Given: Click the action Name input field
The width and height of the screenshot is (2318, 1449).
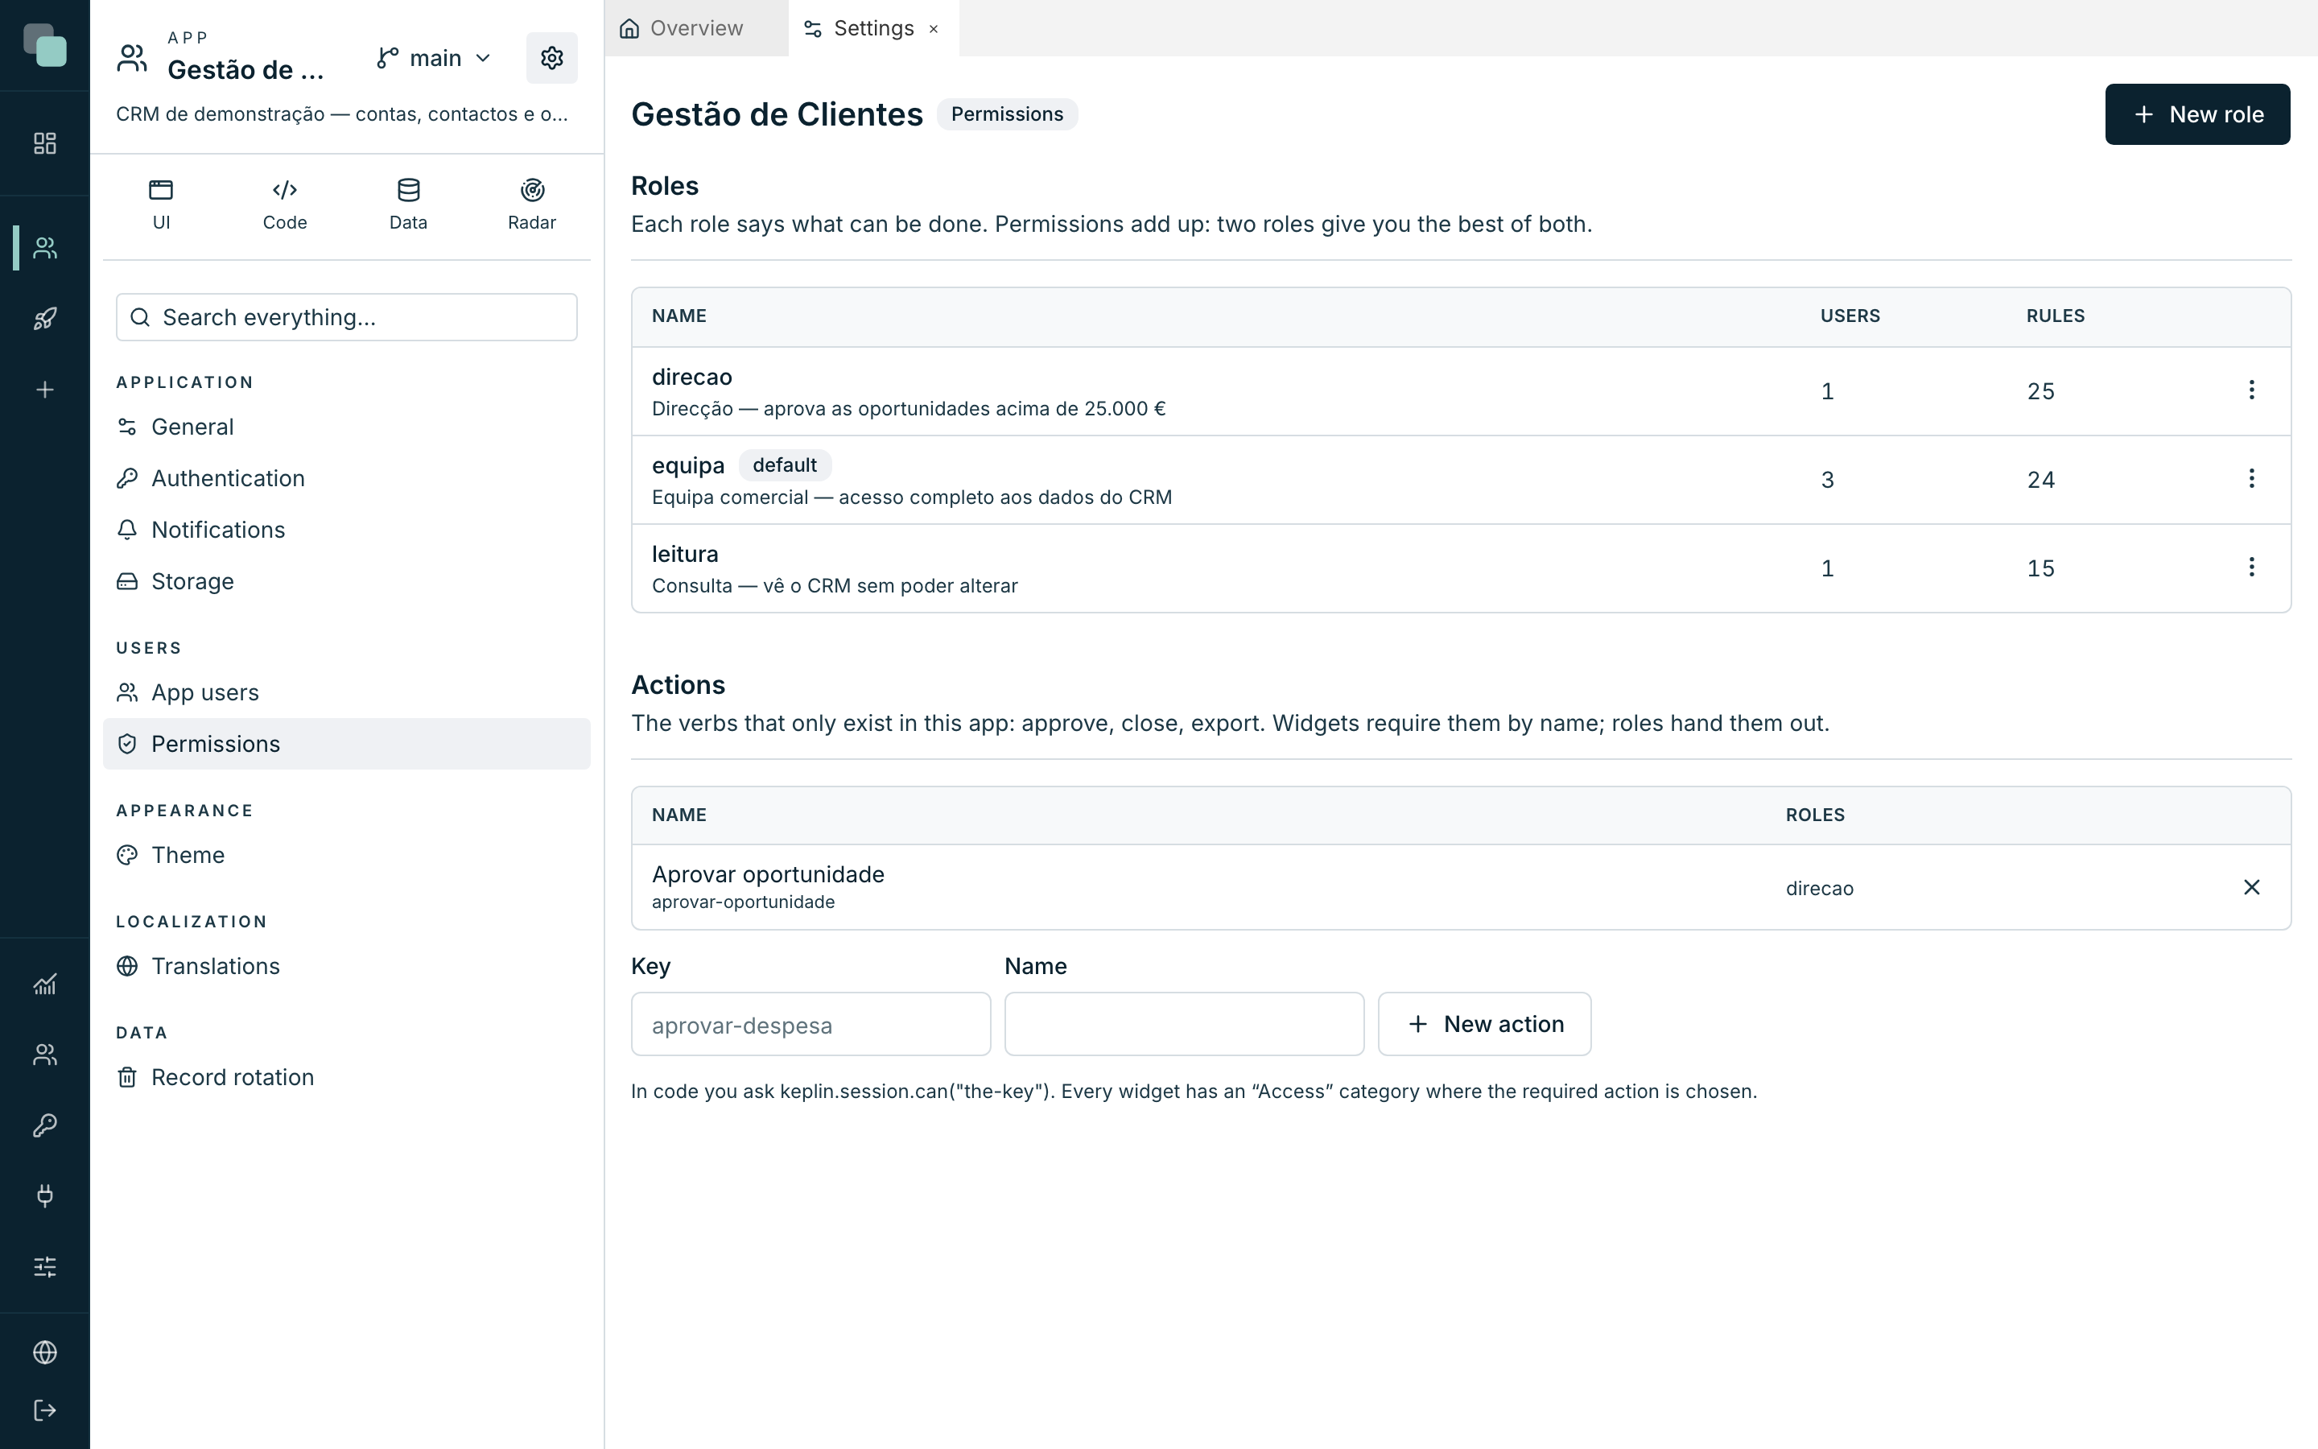Looking at the screenshot, I should coord(1184,1025).
